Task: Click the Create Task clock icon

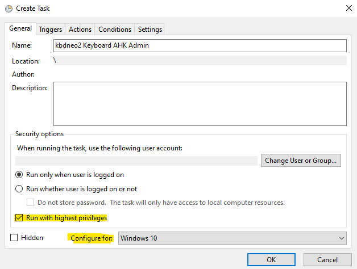Action: coord(9,9)
